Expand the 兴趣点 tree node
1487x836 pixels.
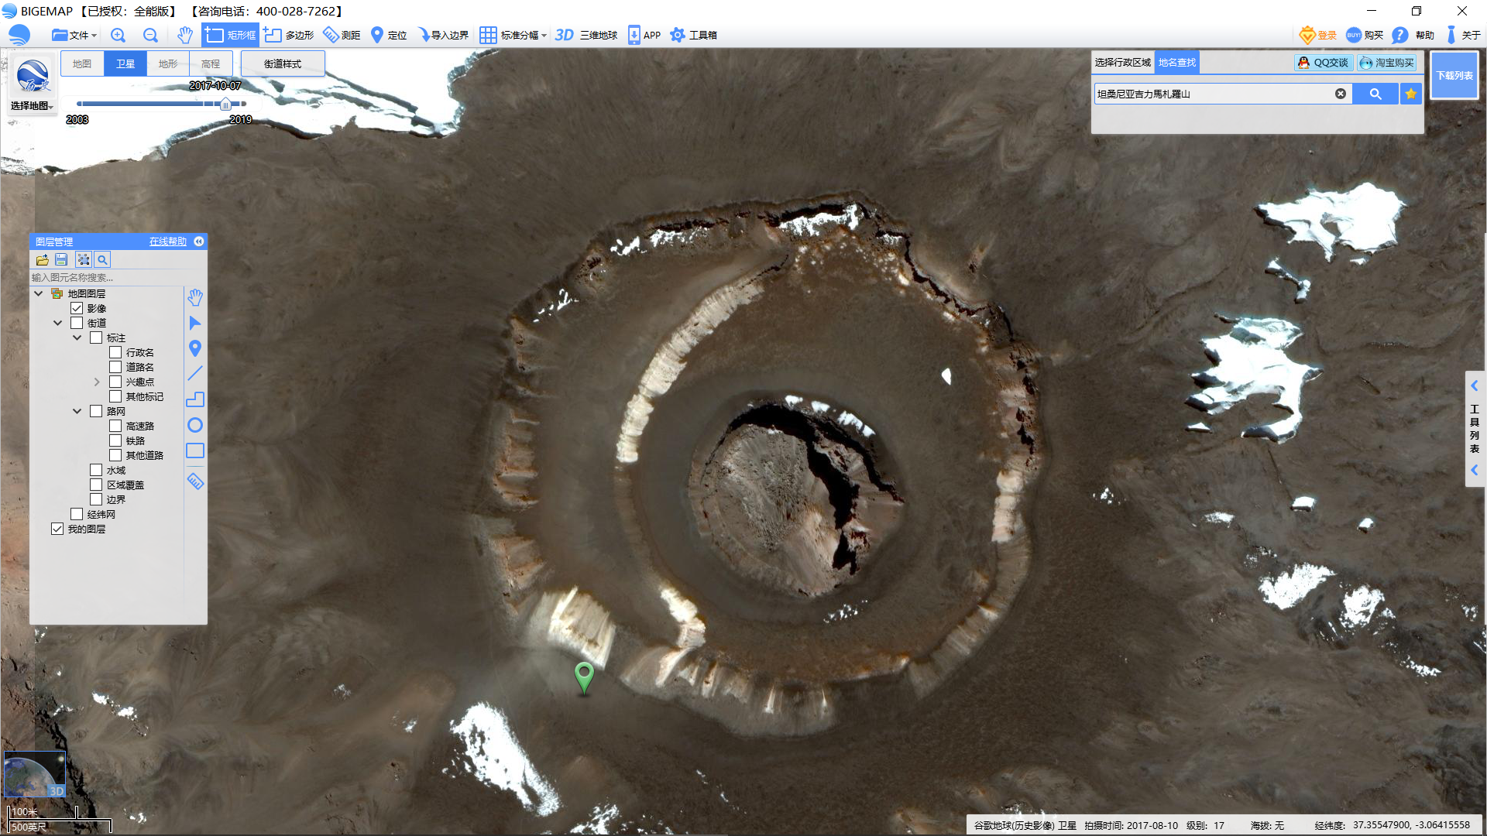(x=97, y=382)
